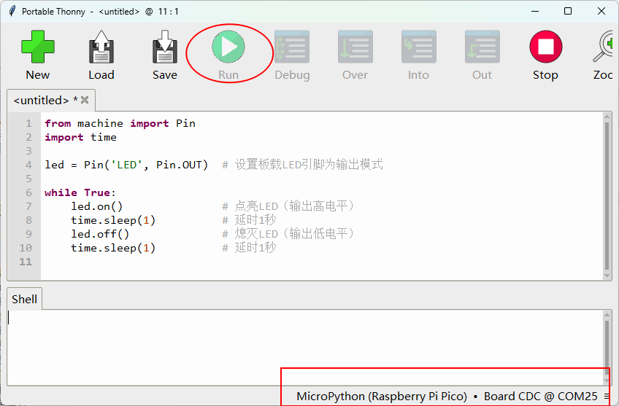
Task: Close the untitled editor tab
Action: (x=85, y=100)
